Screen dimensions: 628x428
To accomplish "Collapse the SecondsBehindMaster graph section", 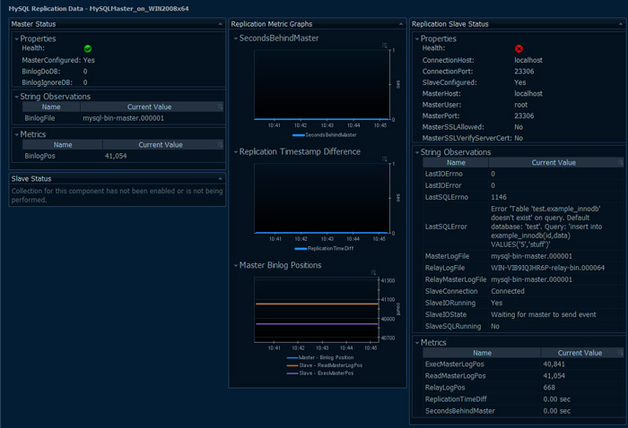I will pos(236,39).
